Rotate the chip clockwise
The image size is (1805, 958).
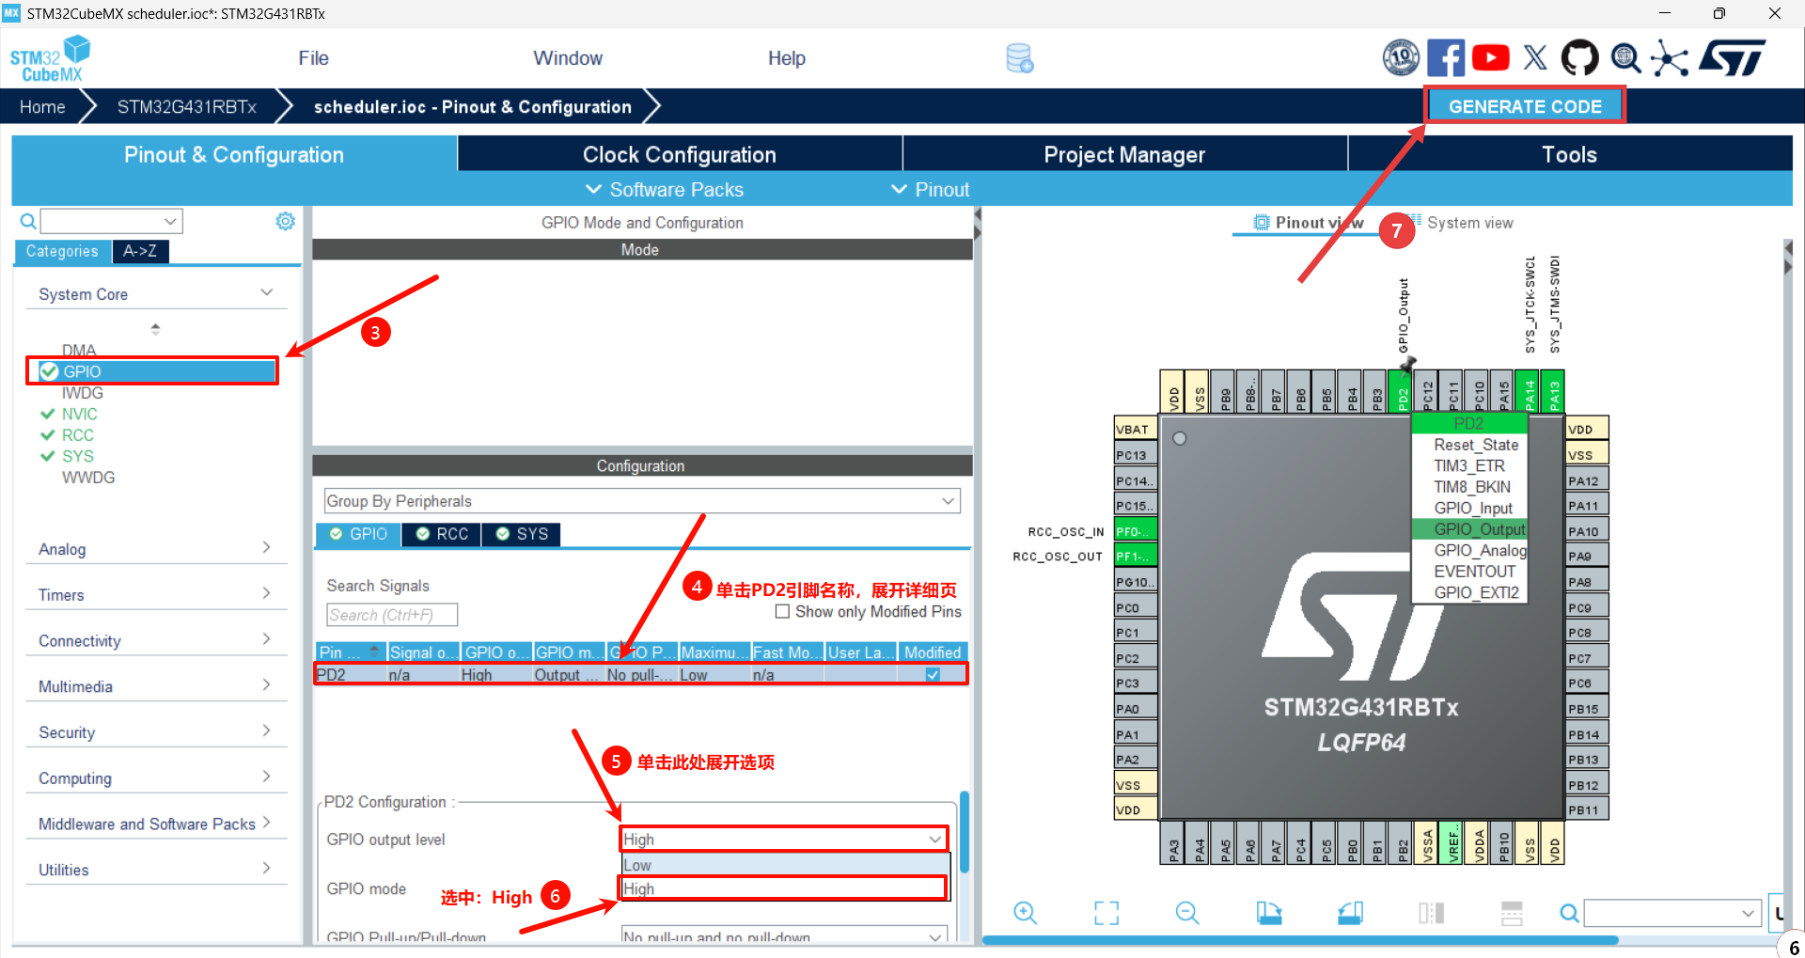pyautogui.click(x=1269, y=912)
